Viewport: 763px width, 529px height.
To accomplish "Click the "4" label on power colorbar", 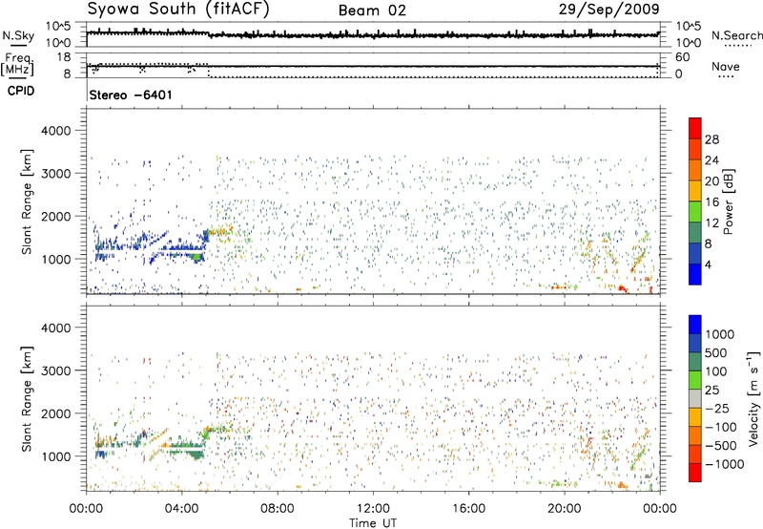I will coord(708,264).
